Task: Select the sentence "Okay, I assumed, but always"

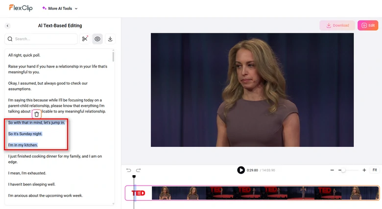Action: point(48,86)
